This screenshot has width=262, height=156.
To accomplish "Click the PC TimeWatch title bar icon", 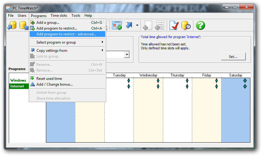I will click(x=9, y=8).
